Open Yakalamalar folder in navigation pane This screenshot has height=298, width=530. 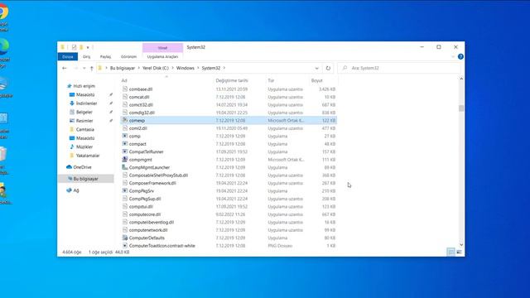click(88, 156)
